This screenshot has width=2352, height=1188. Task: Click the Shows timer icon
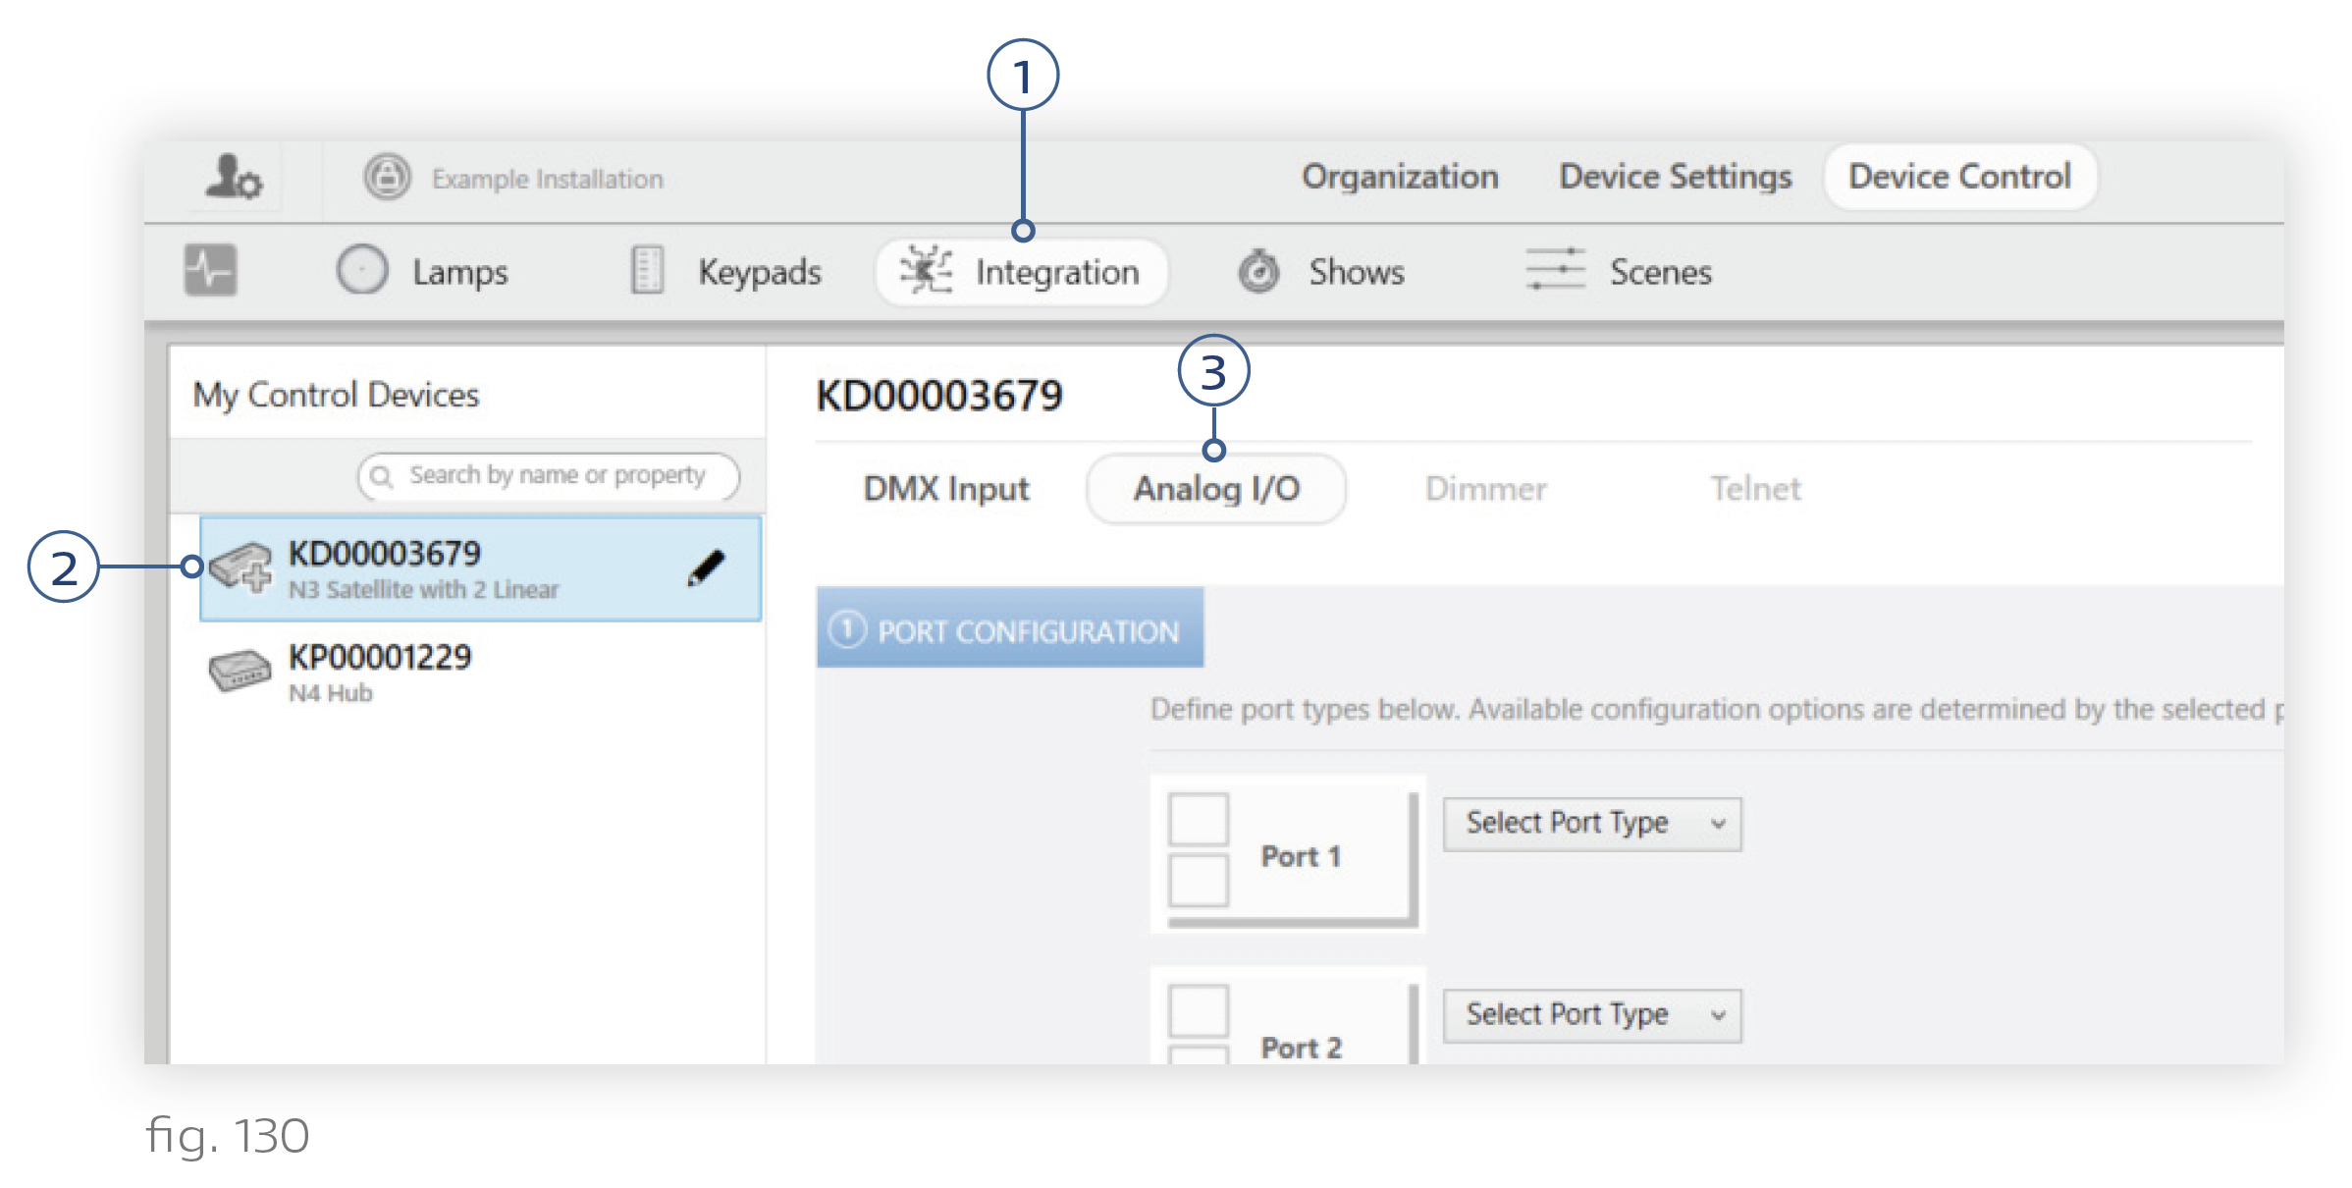click(1258, 271)
